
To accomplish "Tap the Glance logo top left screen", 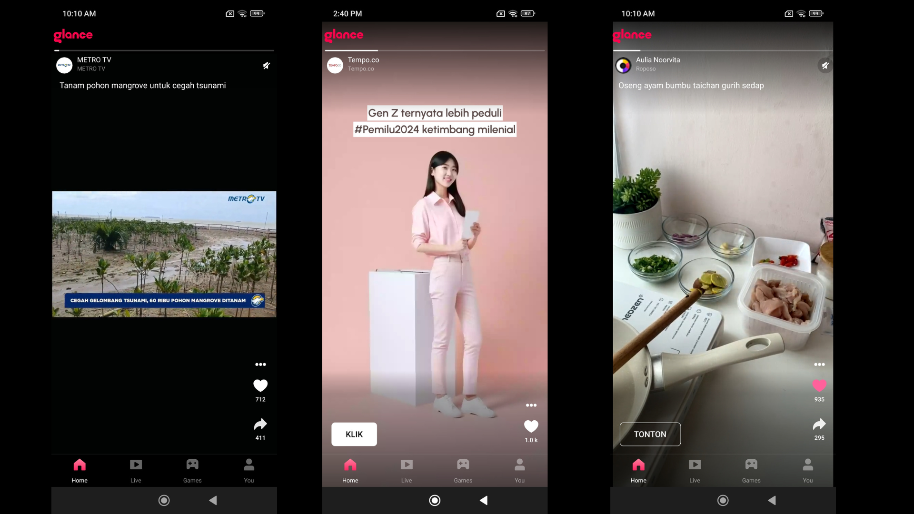I will pyautogui.click(x=73, y=35).
